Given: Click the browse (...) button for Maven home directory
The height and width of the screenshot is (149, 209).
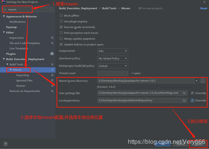Looking at the screenshot, I should click(x=203, y=81).
